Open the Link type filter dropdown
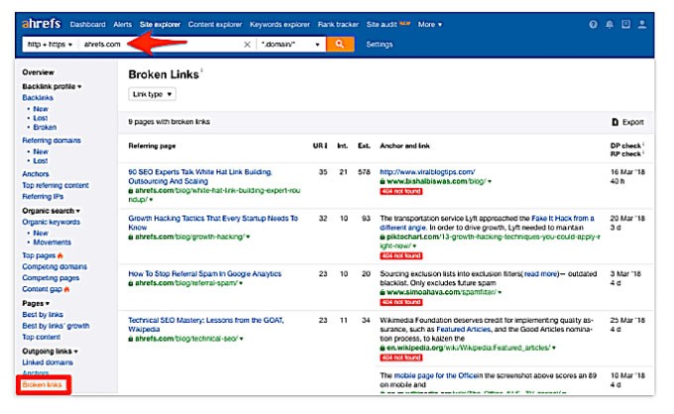Screen dimensions: 674x414 (153, 94)
